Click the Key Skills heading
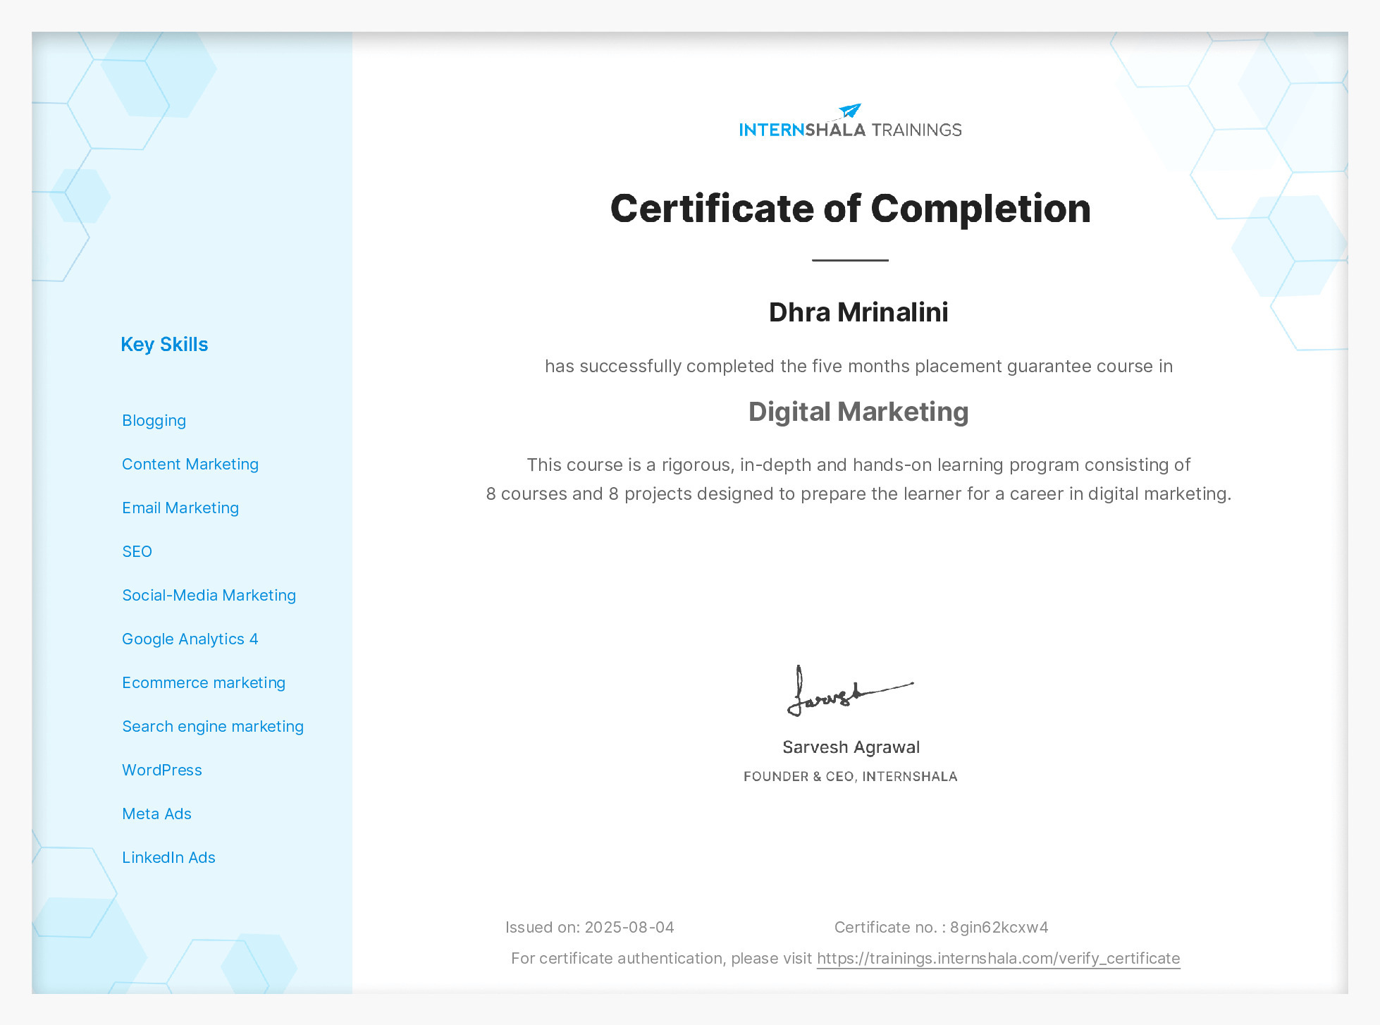Image resolution: width=1380 pixels, height=1025 pixels. click(165, 344)
